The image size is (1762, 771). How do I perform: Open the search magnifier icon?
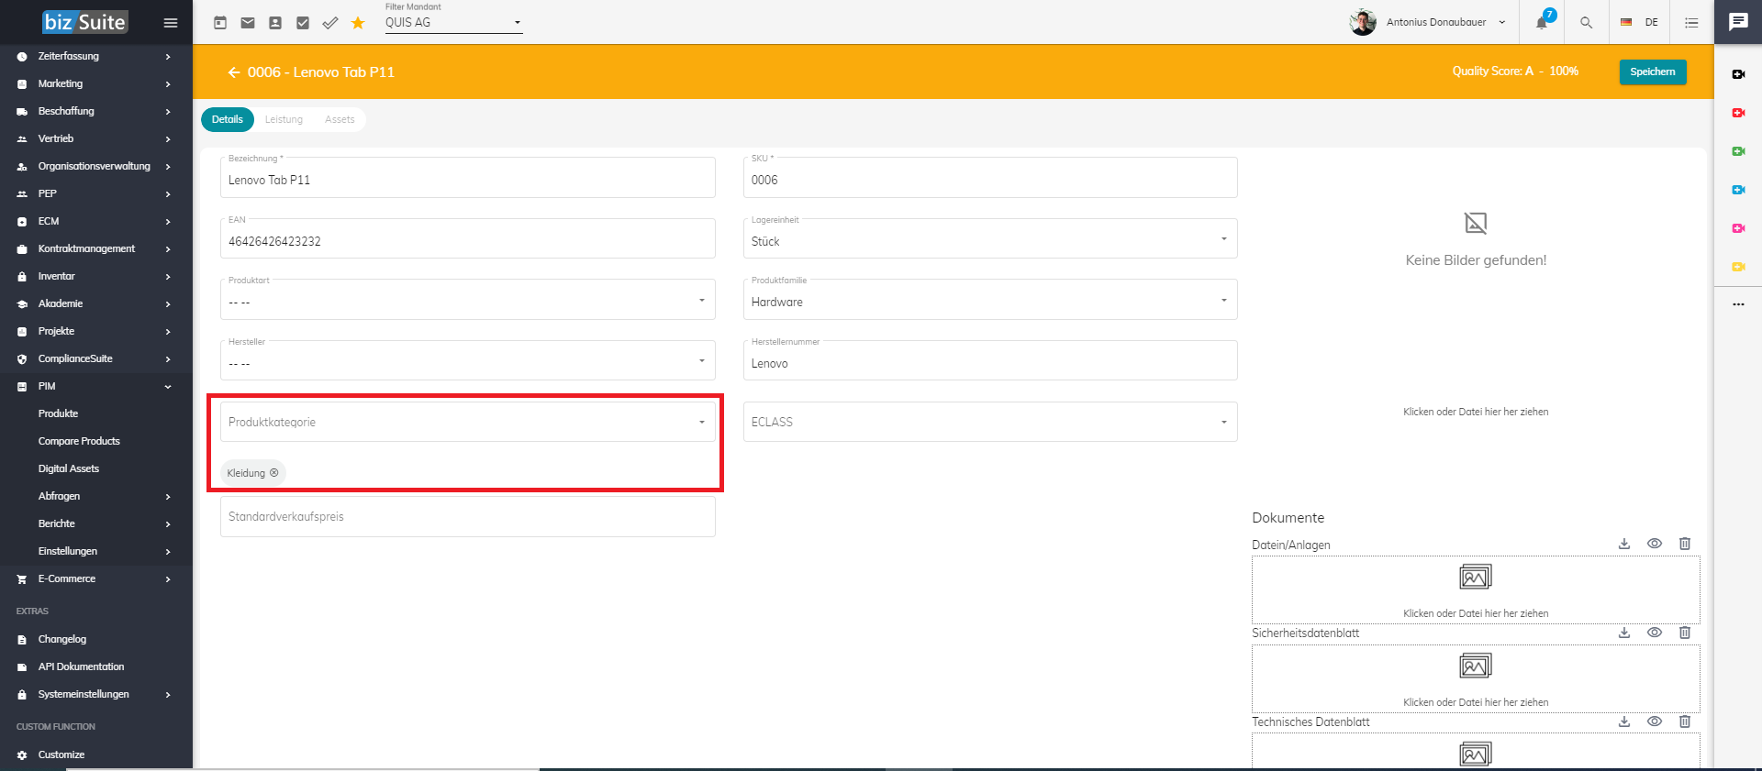pyautogui.click(x=1586, y=23)
